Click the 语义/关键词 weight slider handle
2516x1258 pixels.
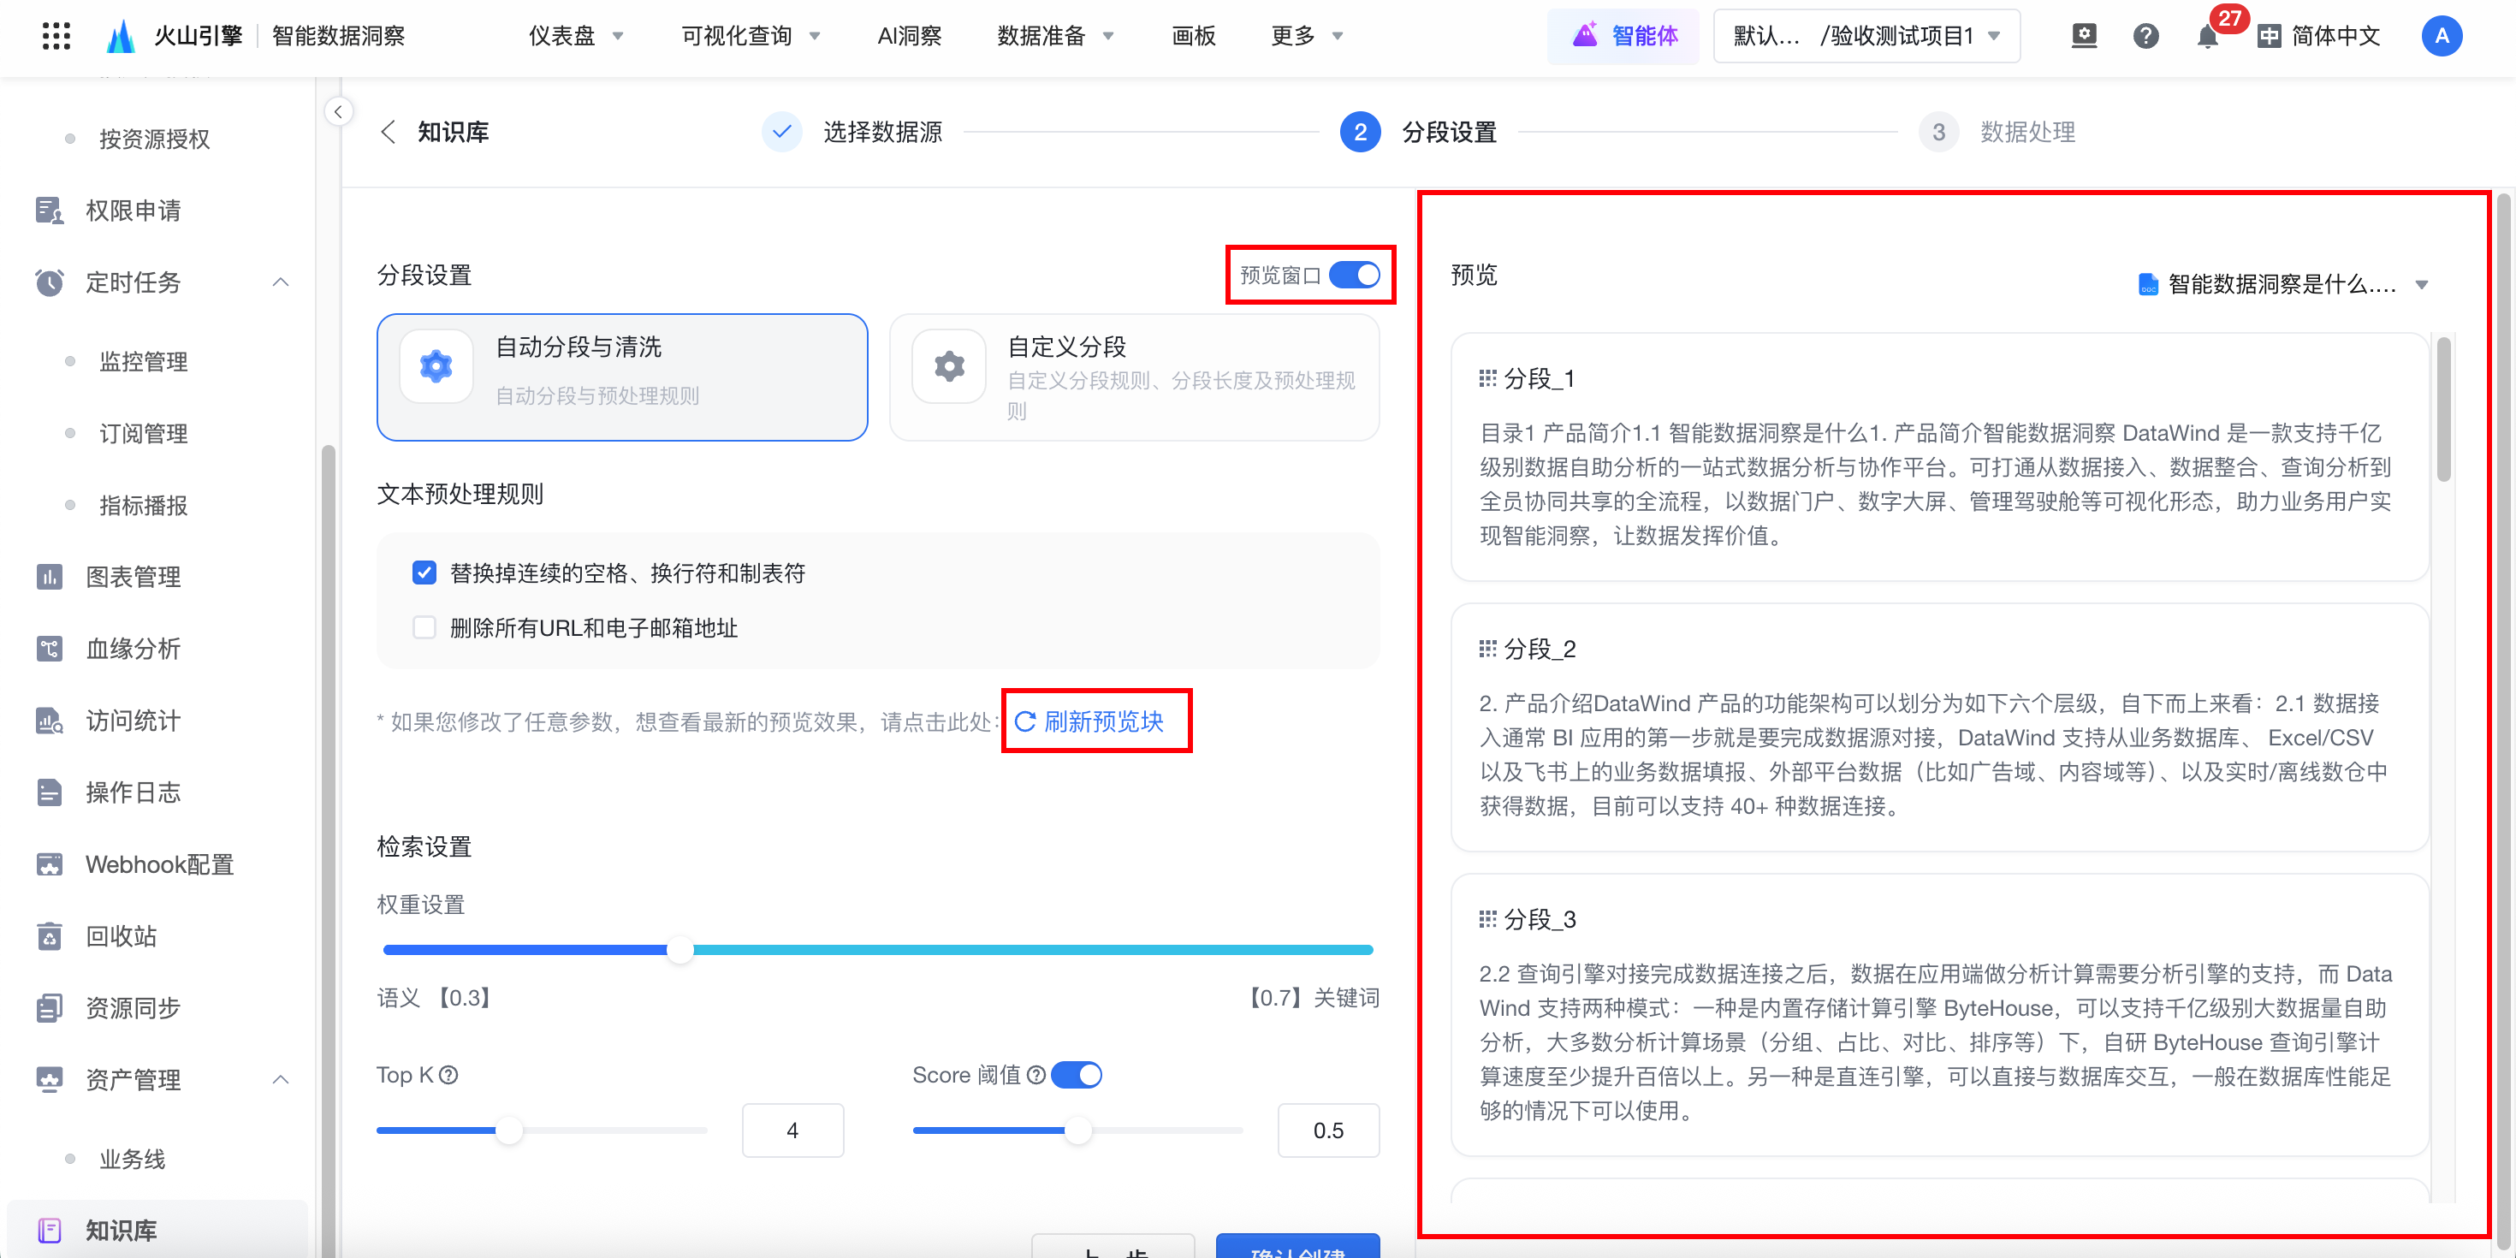[680, 949]
